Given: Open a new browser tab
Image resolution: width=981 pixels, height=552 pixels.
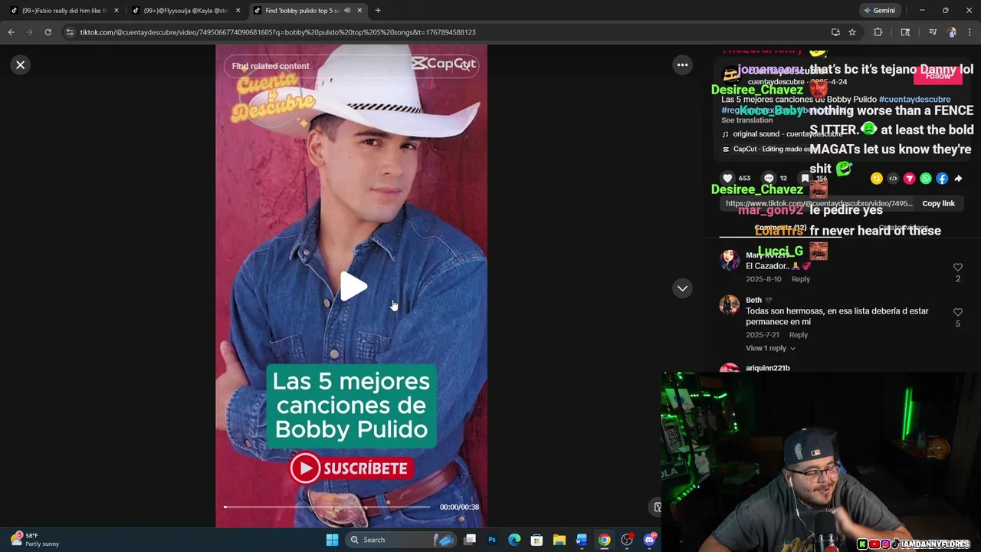Looking at the screenshot, I should click(378, 11).
